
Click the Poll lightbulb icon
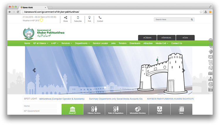pyautogui.click(x=89, y=18)
